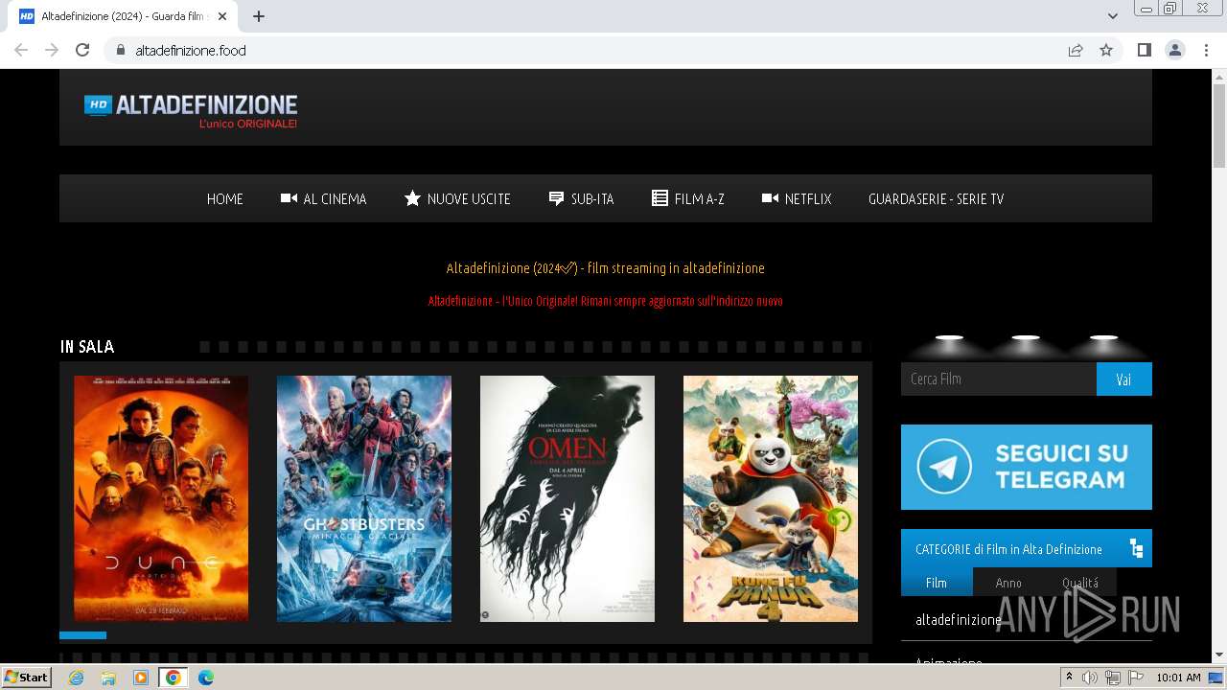Go back using the browser back arrow
1227x690 pixels.
[x=21, y=50]
